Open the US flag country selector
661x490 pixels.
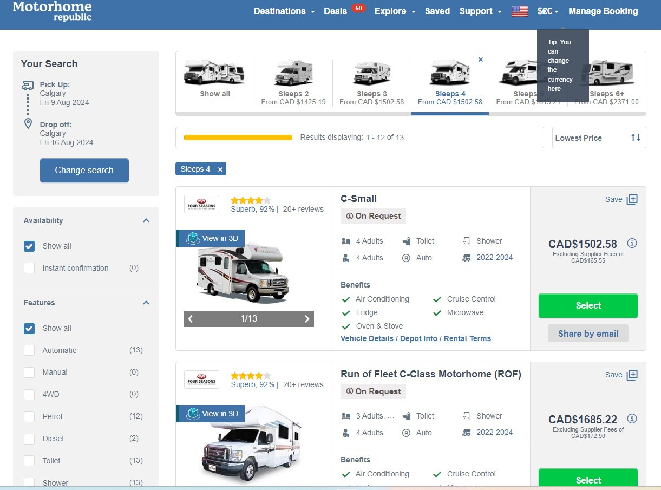[520, 11]
